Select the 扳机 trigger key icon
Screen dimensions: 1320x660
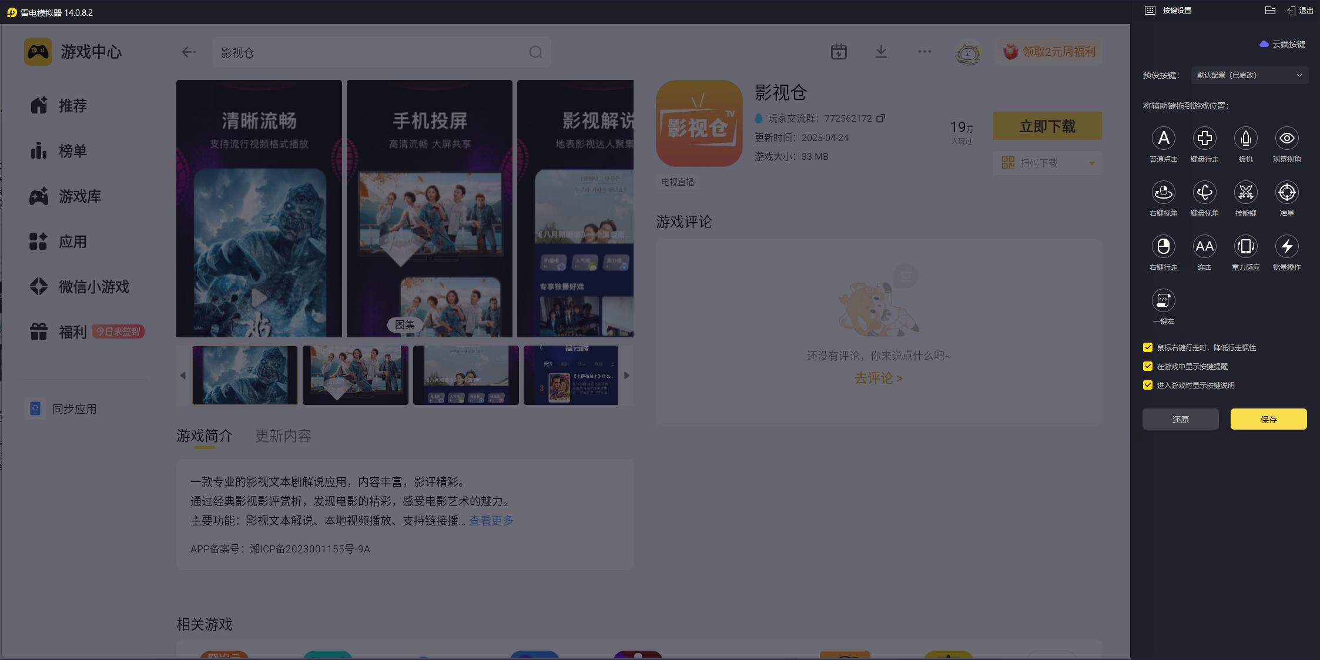(1245, 138)
